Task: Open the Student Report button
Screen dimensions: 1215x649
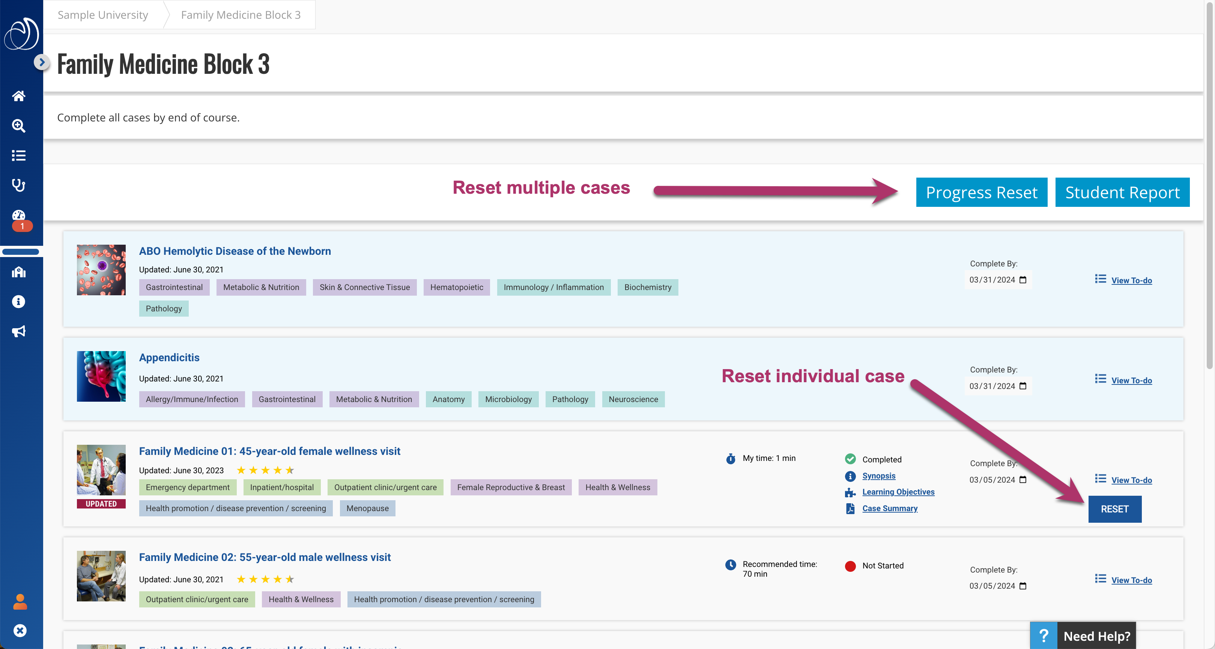Action: (x=1122, y=192)
